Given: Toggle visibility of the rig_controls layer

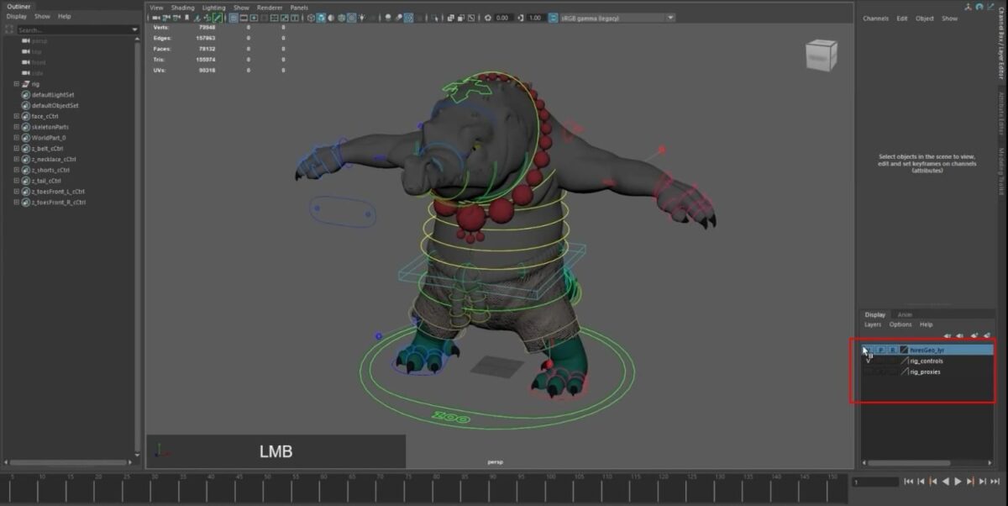Looking at the screenshot, I should tap(868, 361).
